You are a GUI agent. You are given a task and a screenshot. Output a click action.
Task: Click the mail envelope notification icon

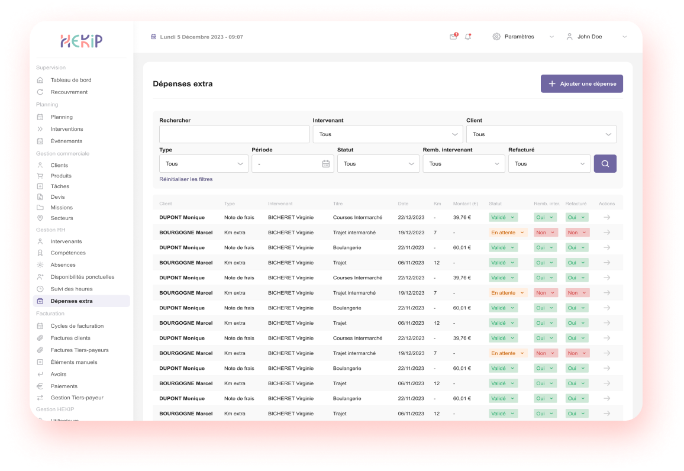click(453, 37)
